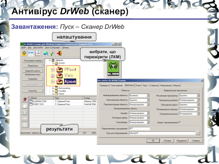
Task: Click the move icon button beside results list
Action: (x=25, y=118)
